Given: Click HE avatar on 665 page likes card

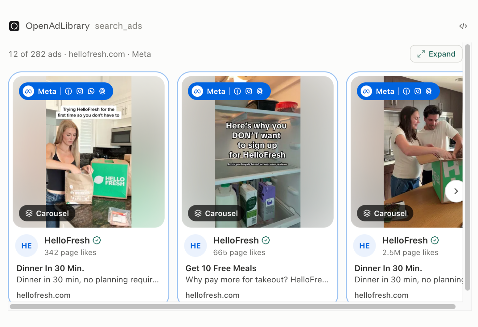Looking at the screenshot, I should click(x=196, y=246).
